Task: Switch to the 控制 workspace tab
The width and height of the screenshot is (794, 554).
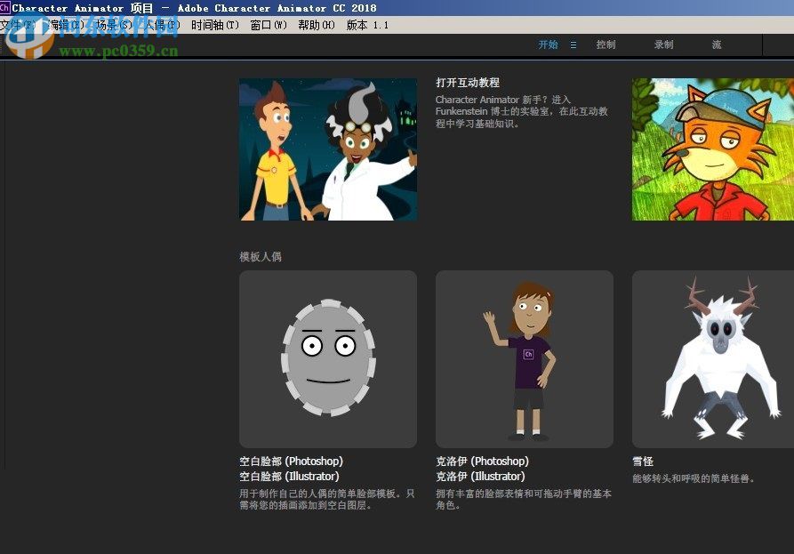Action: click(x=606, y=44)
